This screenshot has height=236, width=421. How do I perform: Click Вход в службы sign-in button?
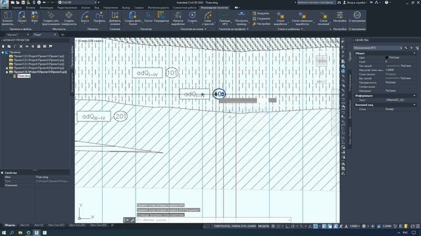355,3
